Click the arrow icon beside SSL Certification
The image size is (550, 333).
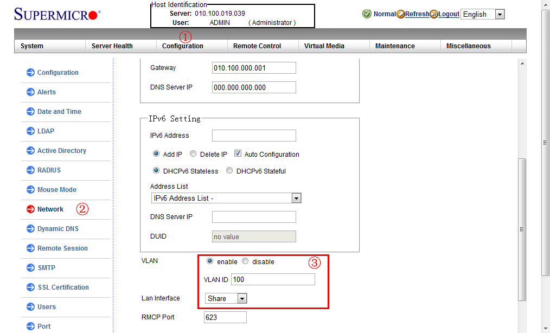[x=30, y=287]
